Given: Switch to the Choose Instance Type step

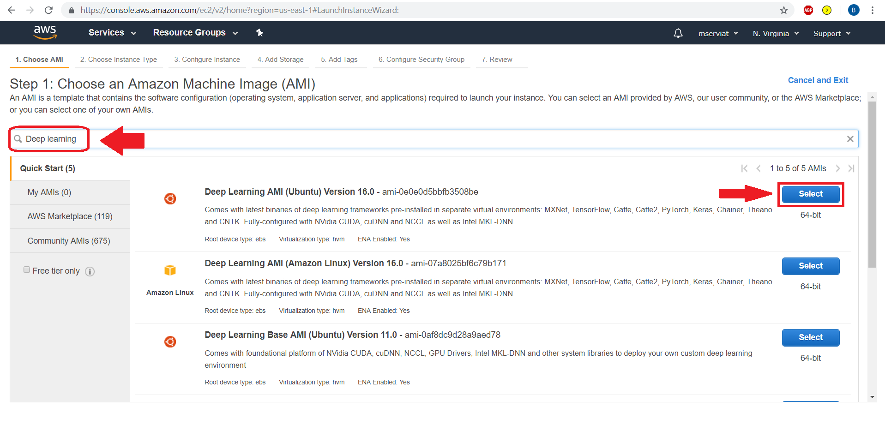Looking at the screenshot, I should pyautogui.click(x=119, y=60).
